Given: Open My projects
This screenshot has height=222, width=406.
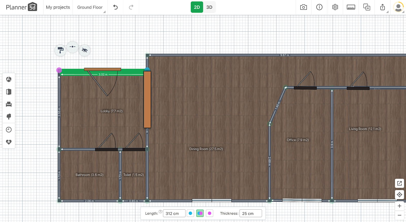Looking at the screenshot, I should (x=58, y=7).
